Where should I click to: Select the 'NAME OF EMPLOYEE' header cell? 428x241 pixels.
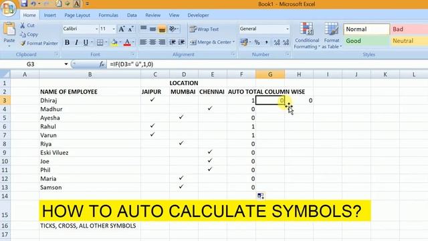pos(90,92)
